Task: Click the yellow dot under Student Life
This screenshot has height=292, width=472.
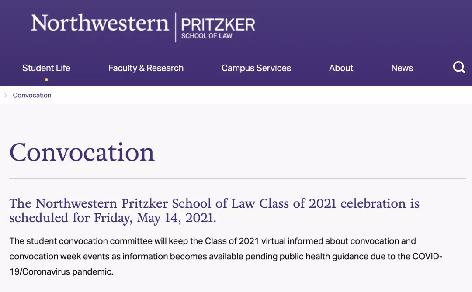Action: 46,79
